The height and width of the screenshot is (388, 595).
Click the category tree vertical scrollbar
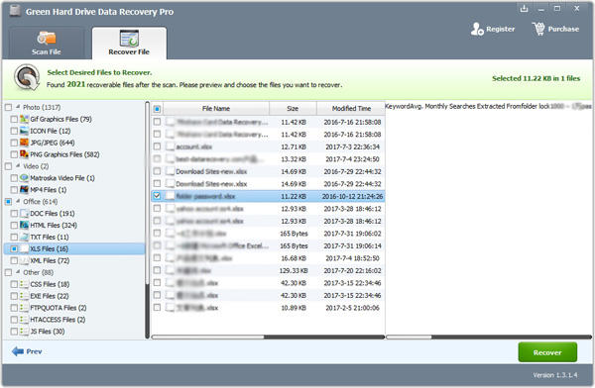coord(147,220)
